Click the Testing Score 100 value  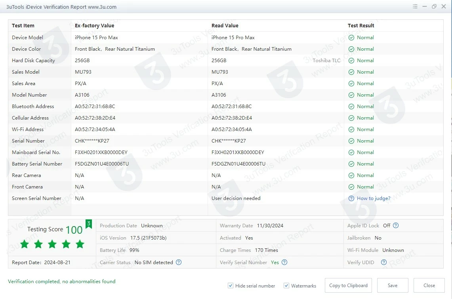click(74, 230)
